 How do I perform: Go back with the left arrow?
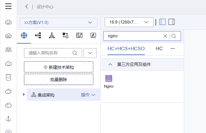coord(27,7)
